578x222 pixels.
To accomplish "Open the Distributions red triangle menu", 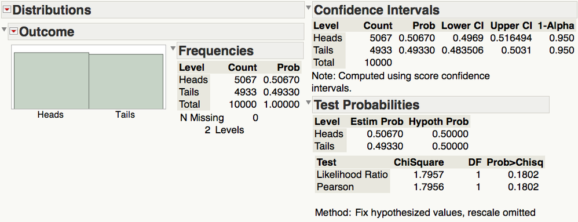I will [7, 10].
